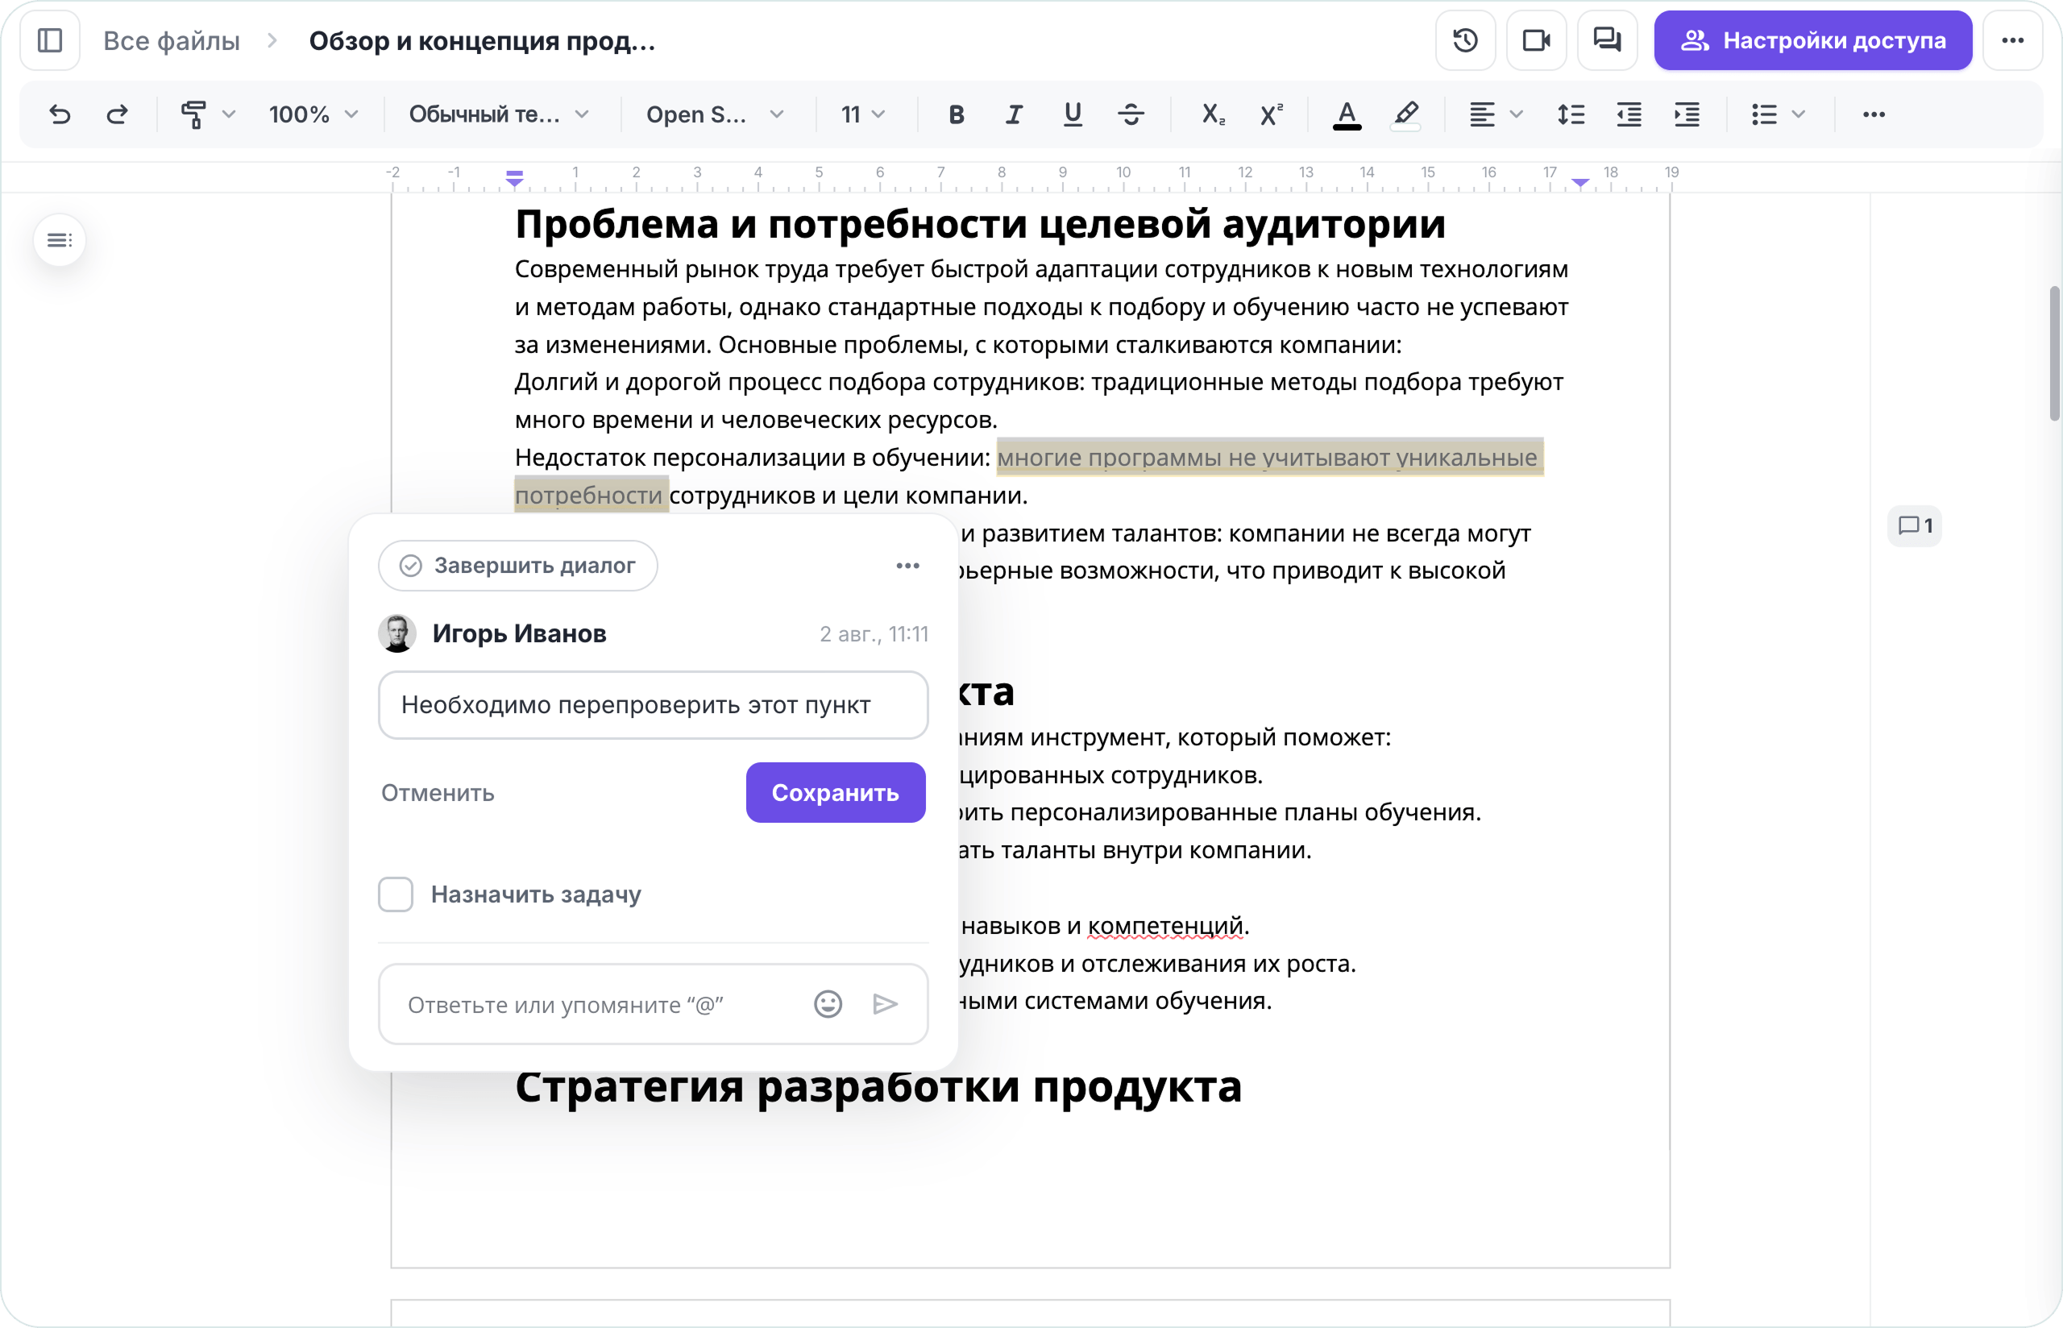Viewport: 2063px width, 1328px height.
Task: Click commenter name Игорь Иванов
Action: (520, 633)
